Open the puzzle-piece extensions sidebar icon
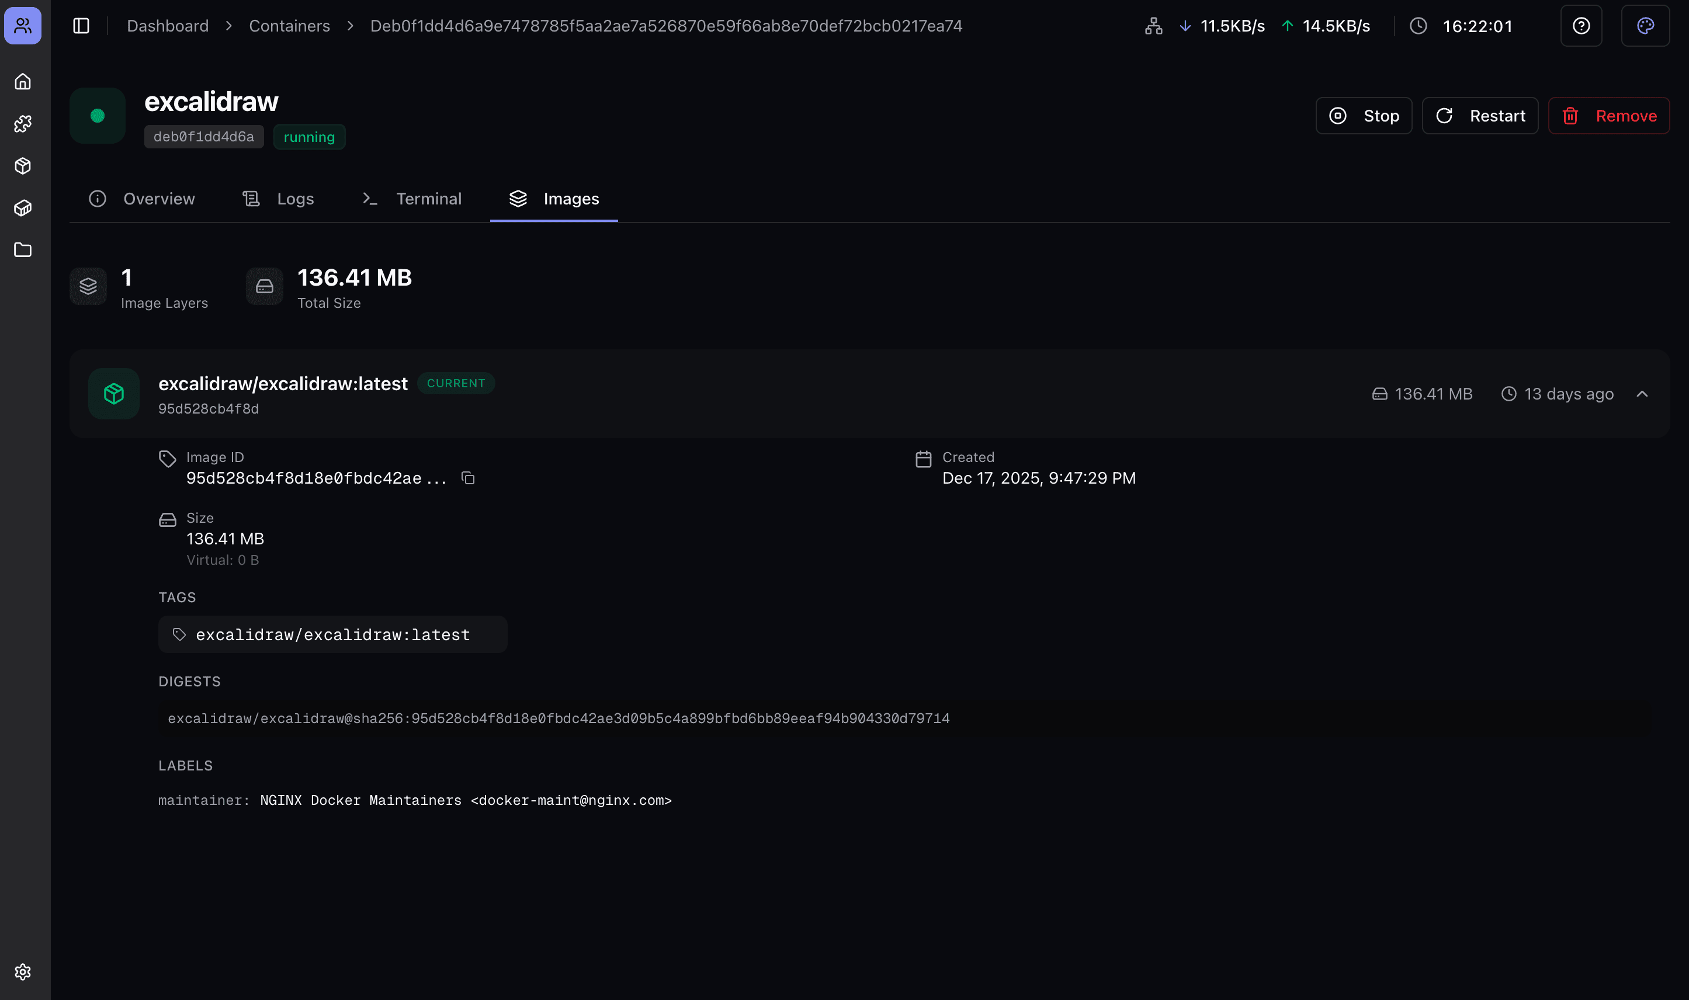The height and width of the screenshot is (1000, 1689). 23,123
